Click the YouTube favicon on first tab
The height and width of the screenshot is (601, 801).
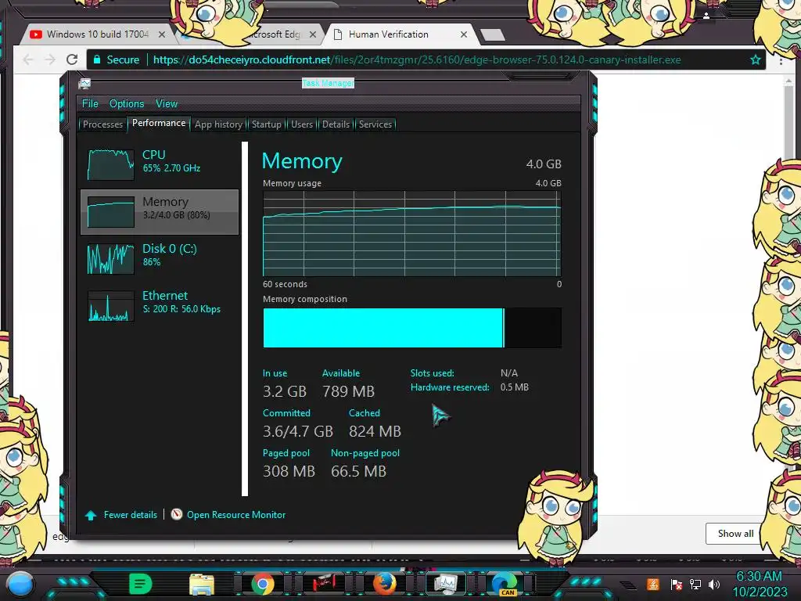[36, 34]
